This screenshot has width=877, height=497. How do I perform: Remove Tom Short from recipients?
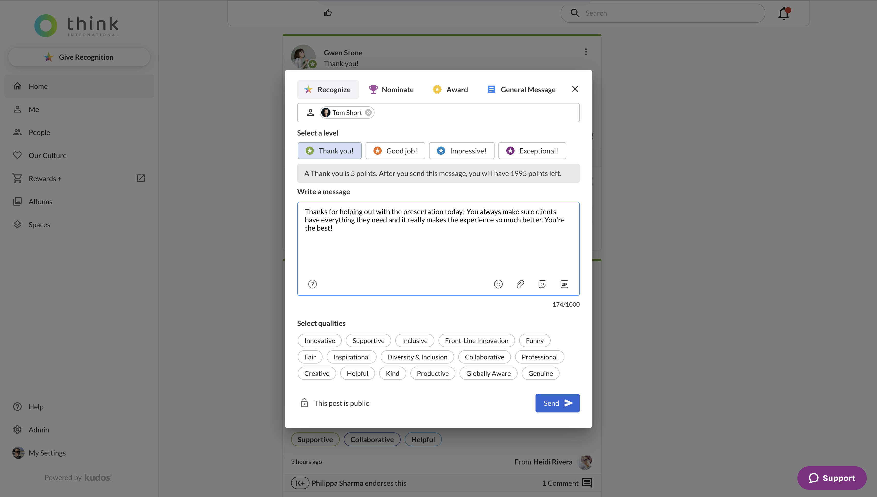coord(368,113)
